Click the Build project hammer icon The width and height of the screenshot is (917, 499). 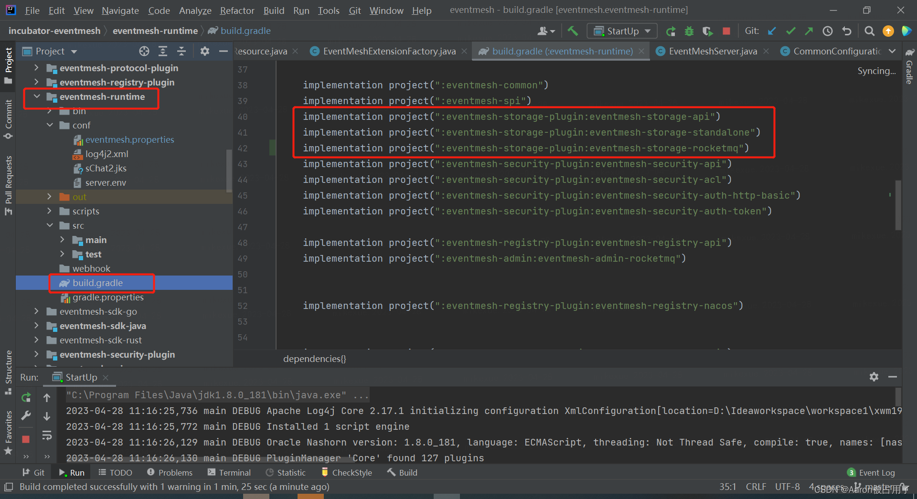coord(573,31)
